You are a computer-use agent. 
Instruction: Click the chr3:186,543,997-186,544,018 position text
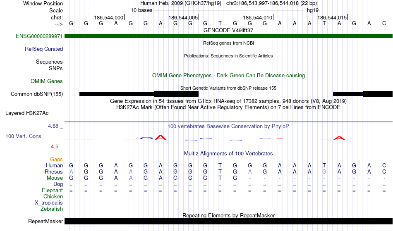(271, 3)
